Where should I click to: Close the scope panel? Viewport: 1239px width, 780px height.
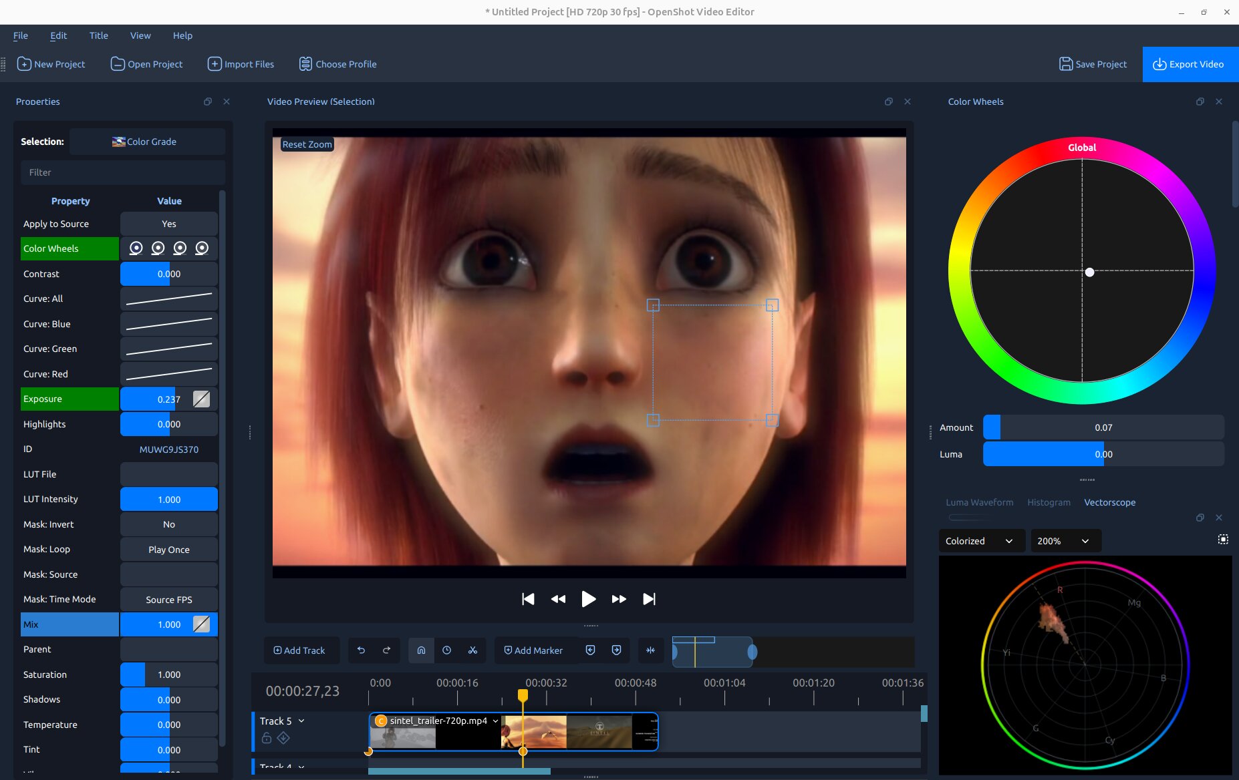point(1219,518)
